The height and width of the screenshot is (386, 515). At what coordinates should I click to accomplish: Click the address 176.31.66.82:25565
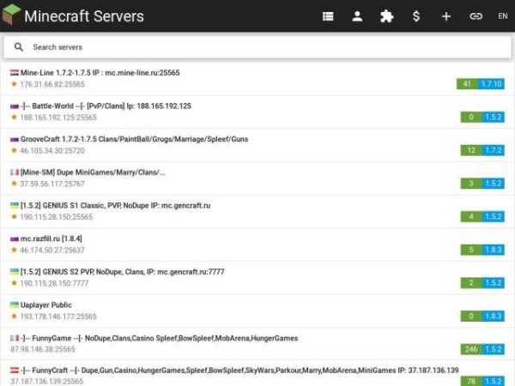coord(52,84)
